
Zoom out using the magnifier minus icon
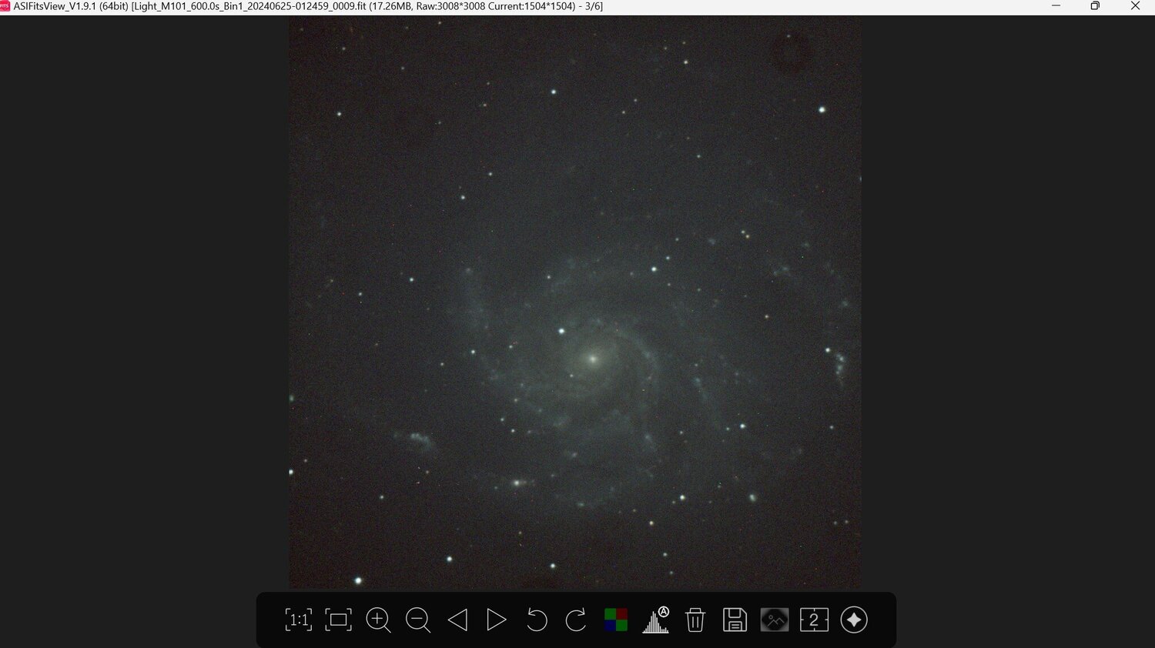click(x=418, y=620)
